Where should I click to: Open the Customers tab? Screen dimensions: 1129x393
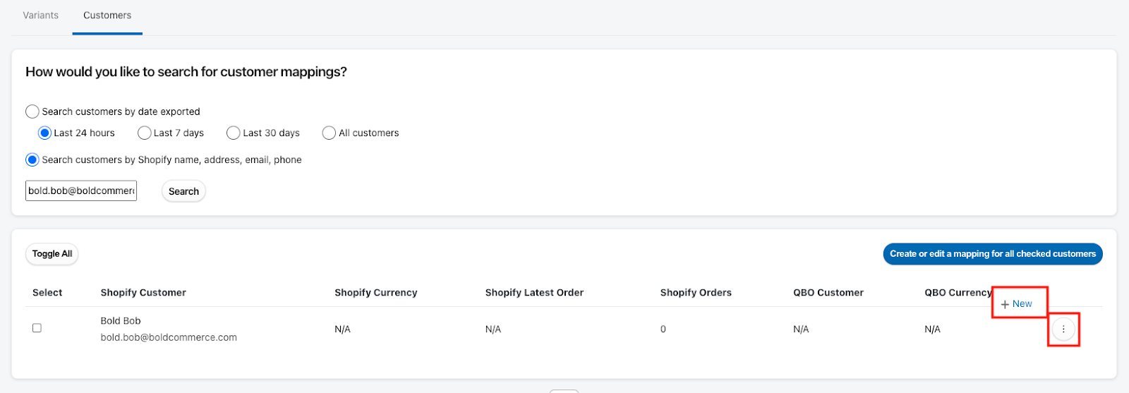(107, 16)
